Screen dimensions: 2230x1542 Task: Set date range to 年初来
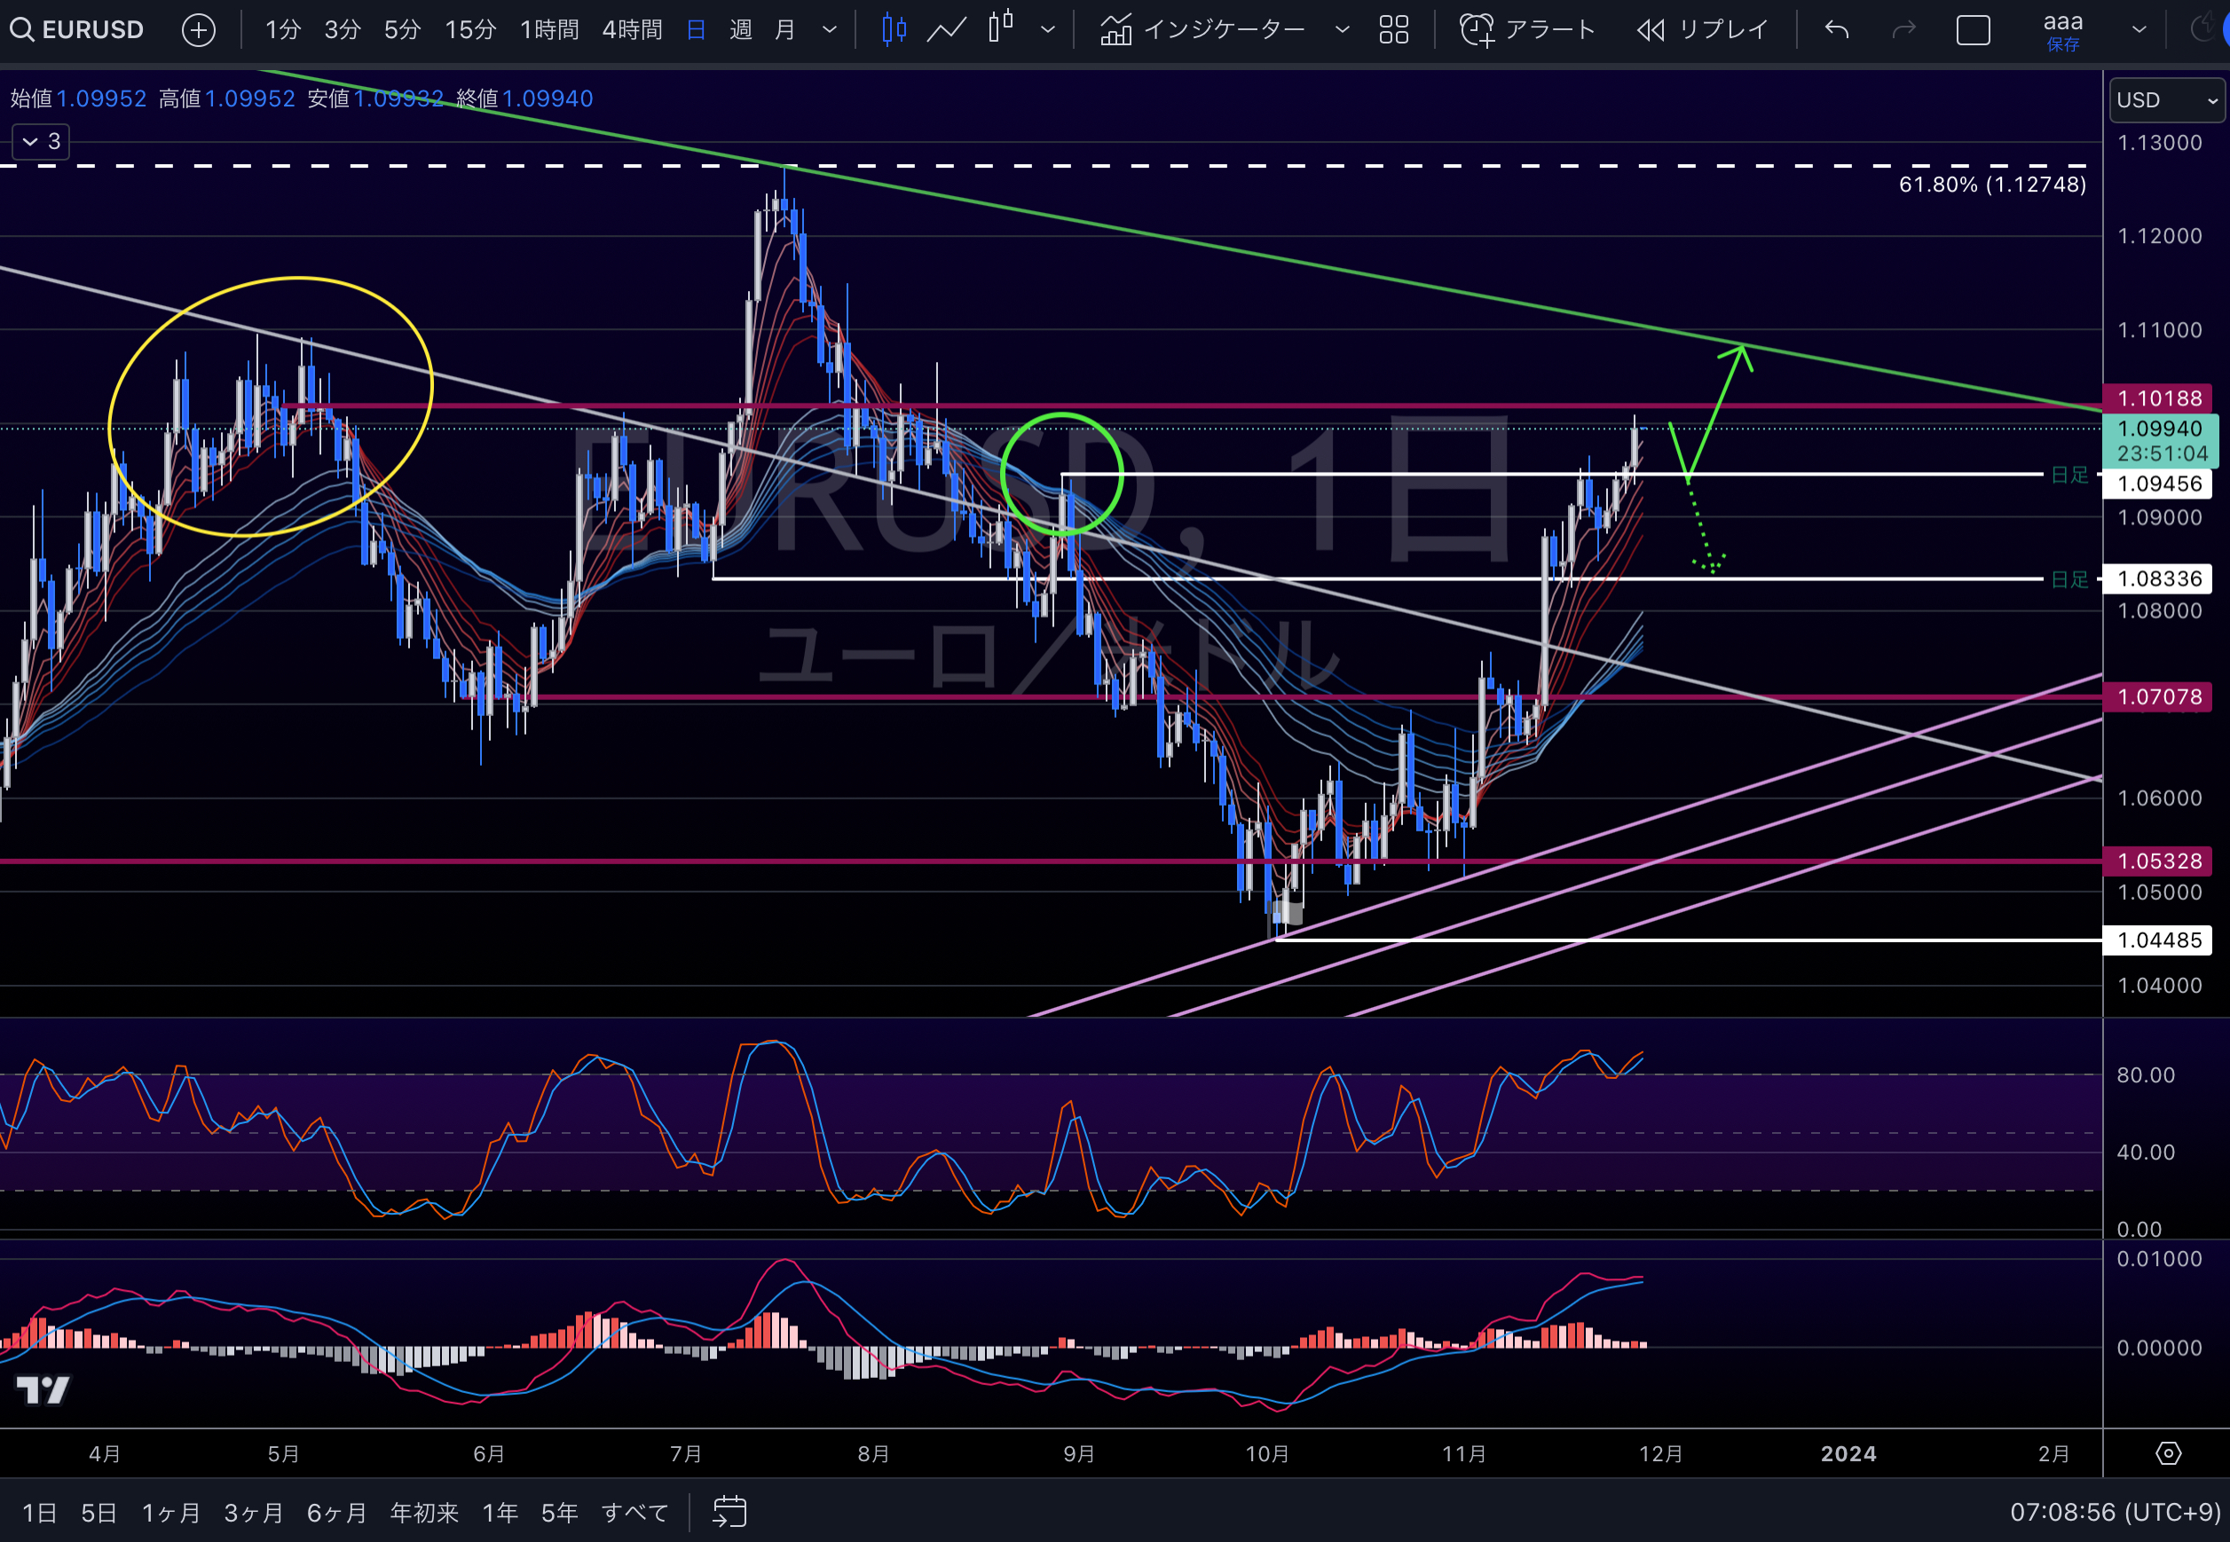click(x=424, y=1512)
